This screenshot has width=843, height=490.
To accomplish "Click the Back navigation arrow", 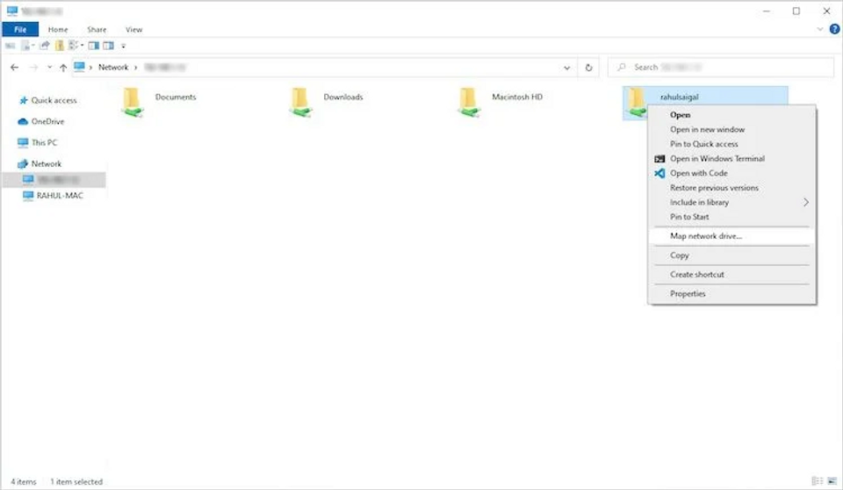I will coord(15,68).
